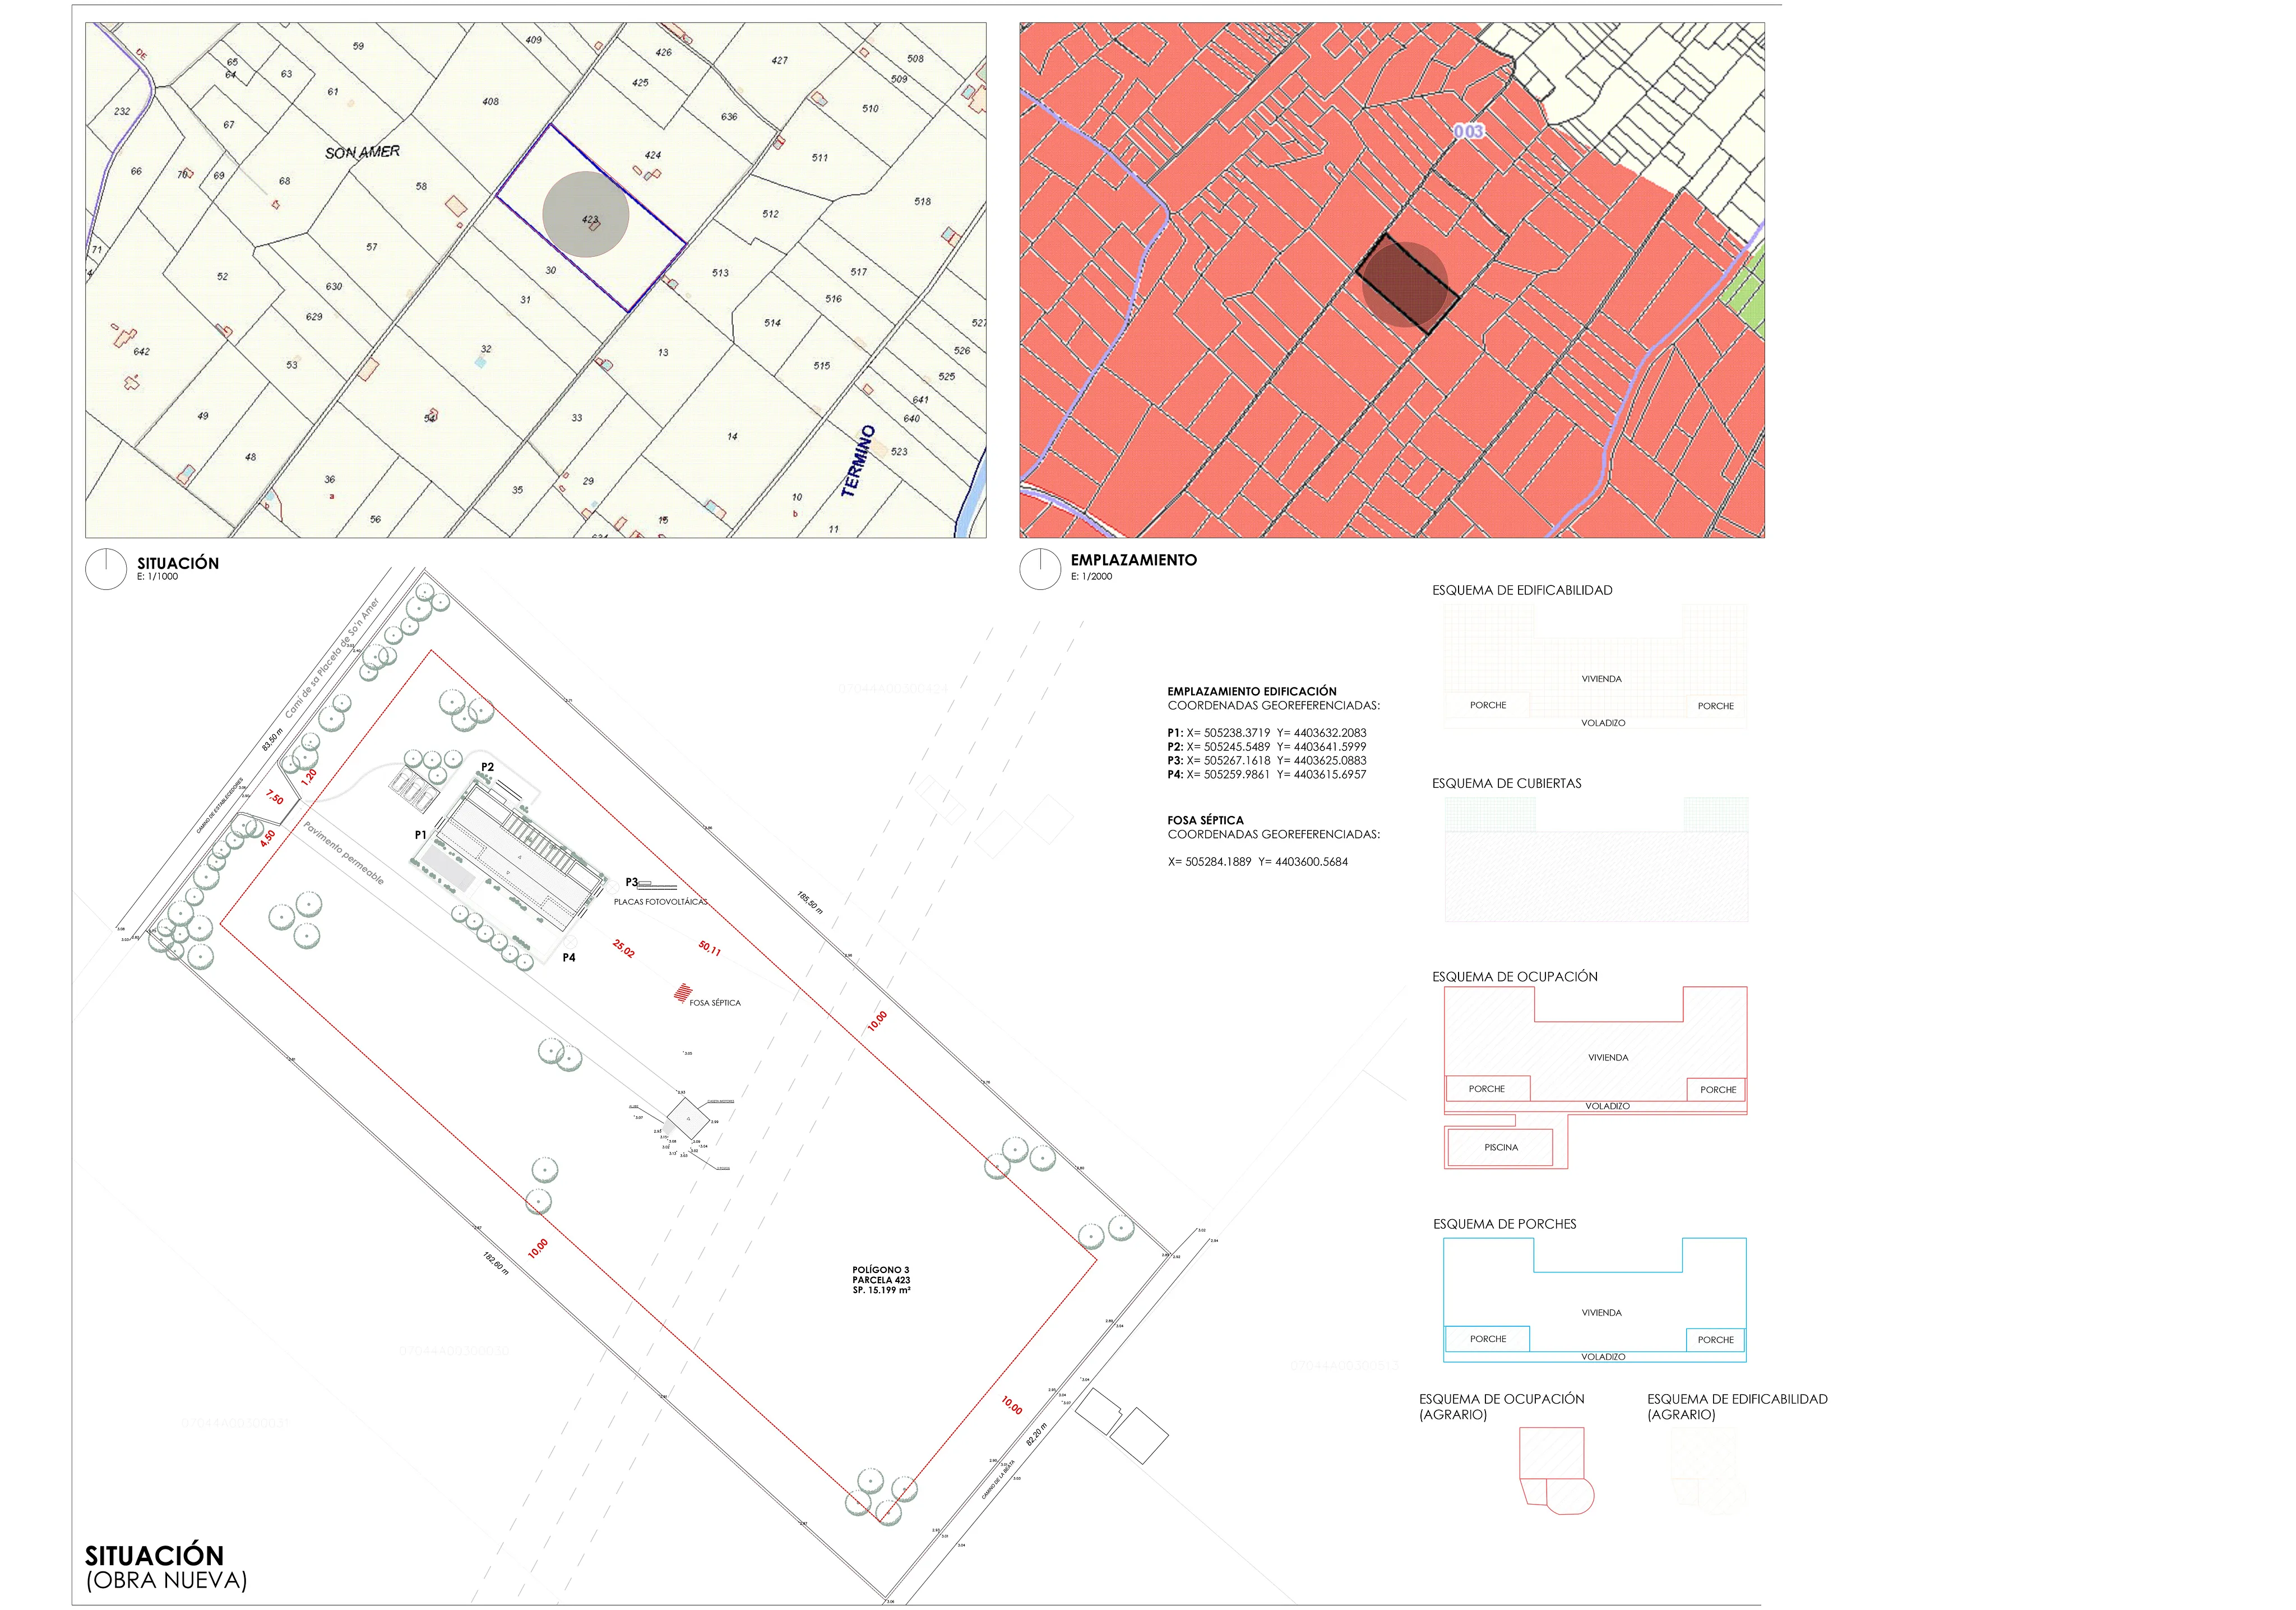The height and width of the screenshot is (1610, 2296).
Task: Select the P3 coordinate line X= 505267.1618
Action: (x=1267, y=760)
